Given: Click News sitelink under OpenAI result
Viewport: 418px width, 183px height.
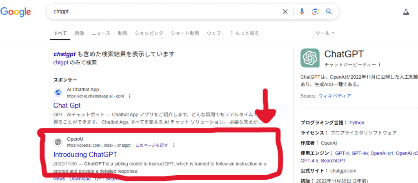Looking at the screenshot, I should pos(59,179).
